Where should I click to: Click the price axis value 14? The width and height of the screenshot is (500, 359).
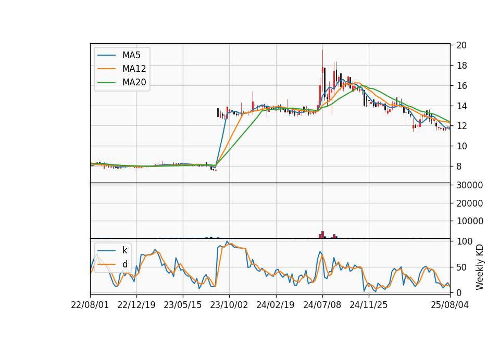coord(461,106)
